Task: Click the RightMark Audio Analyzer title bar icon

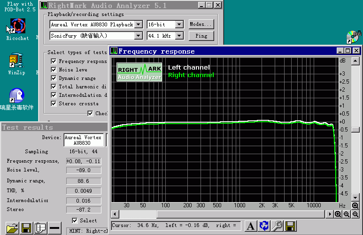Action: [44, 5]
